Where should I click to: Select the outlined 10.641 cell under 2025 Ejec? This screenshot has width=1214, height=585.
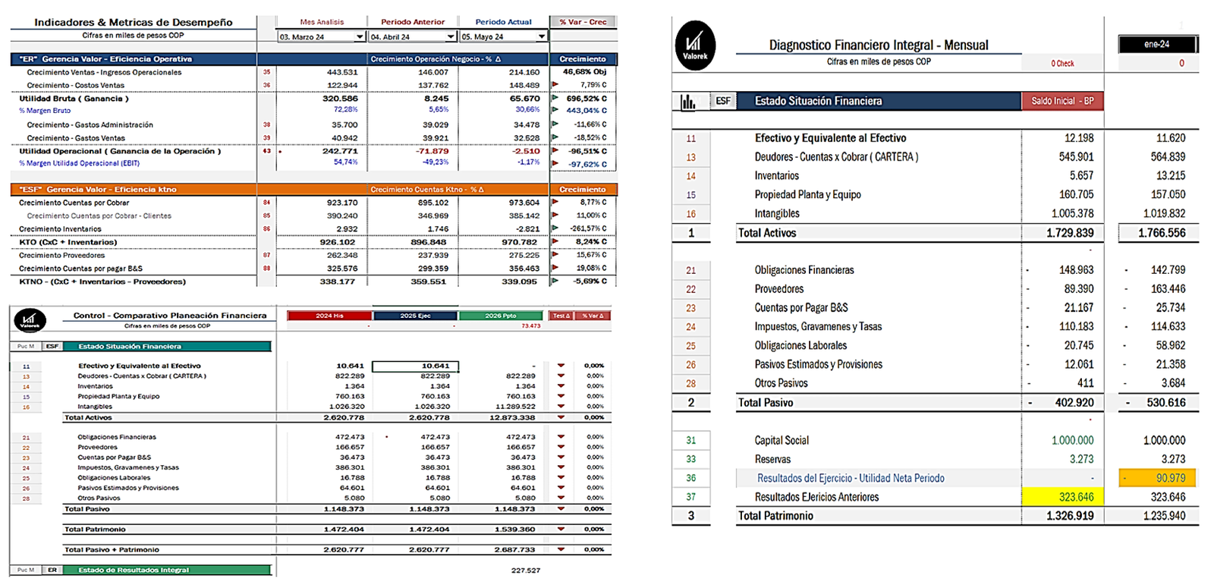416,366
